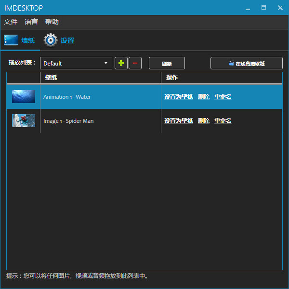This screenshot has width=289, height=289.
Task: Open 在线高清壁纸 online wallpapers
Action: [x=247, y=63]
